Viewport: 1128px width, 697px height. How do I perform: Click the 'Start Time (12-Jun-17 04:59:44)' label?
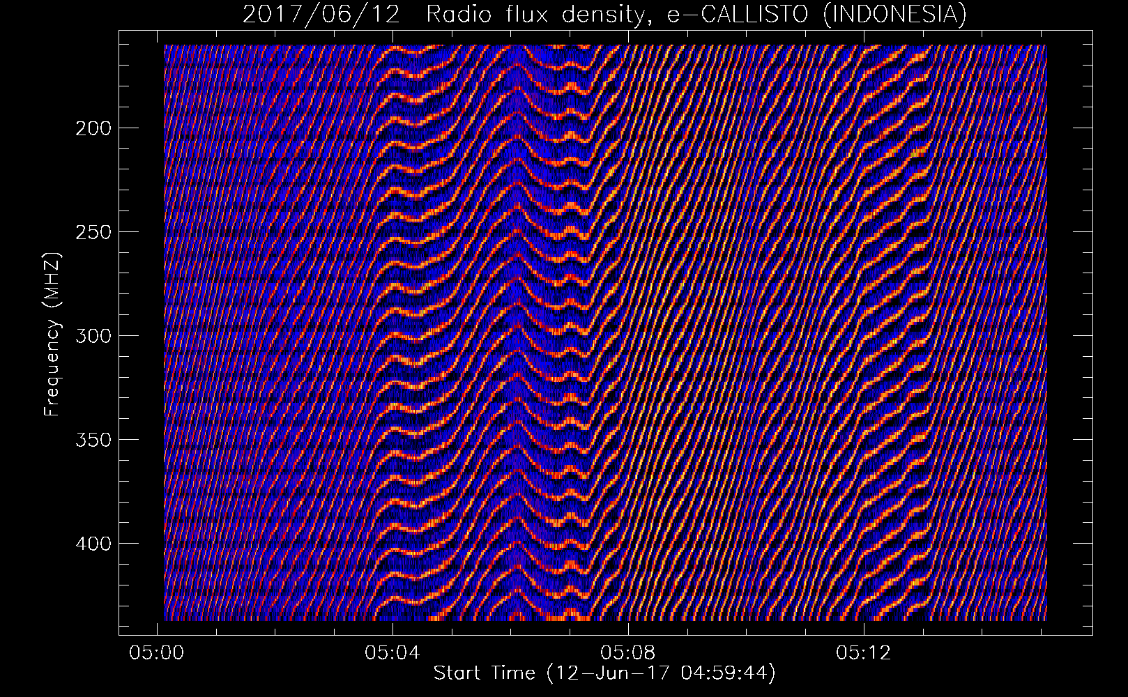[604, 673]
